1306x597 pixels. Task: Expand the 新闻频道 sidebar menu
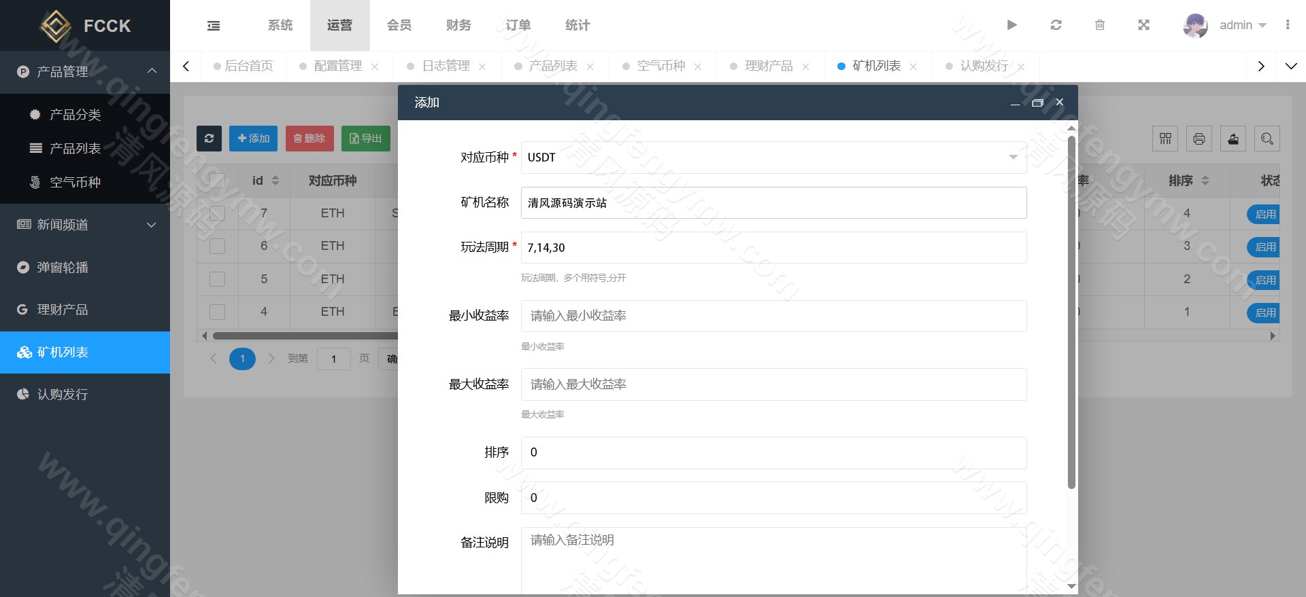[85, 225]
